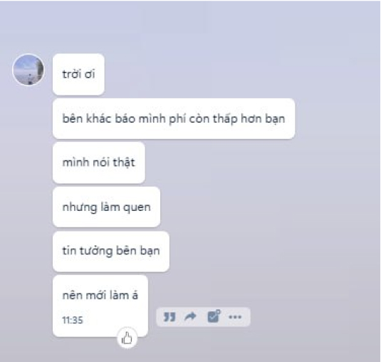Open more options three-dot menu
This screenshot has width=381, height=362.
pyautogui.click(x=235, y=317)
